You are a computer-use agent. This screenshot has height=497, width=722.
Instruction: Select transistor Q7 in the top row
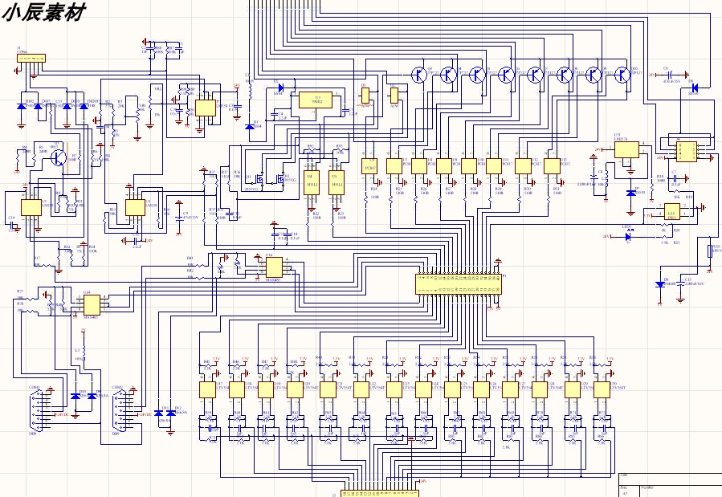(x=535, y=75)
